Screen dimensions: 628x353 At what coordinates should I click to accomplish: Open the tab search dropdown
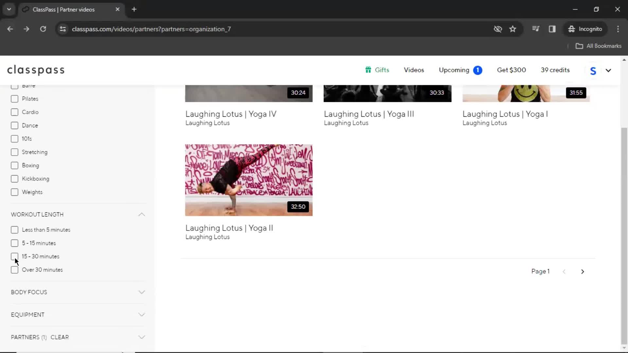click(9, 9)
